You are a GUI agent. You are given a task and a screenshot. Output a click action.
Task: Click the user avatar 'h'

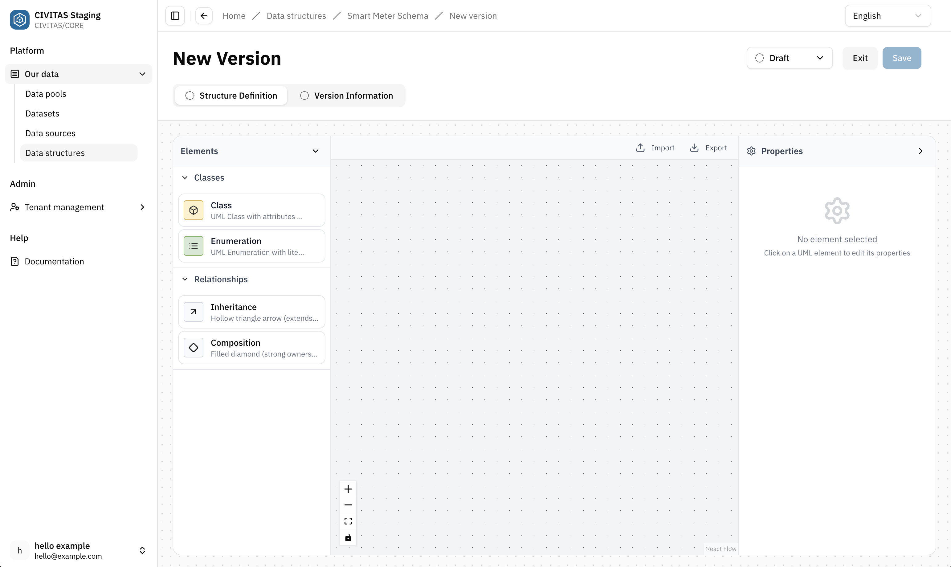(19, 550)
